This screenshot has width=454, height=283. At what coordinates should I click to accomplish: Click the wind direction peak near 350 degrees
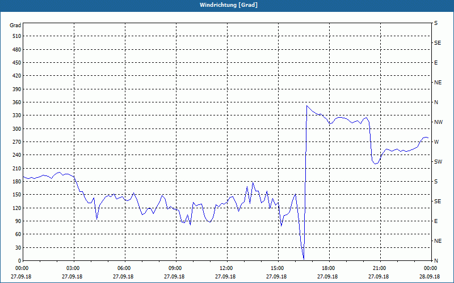tap(307, 106)
